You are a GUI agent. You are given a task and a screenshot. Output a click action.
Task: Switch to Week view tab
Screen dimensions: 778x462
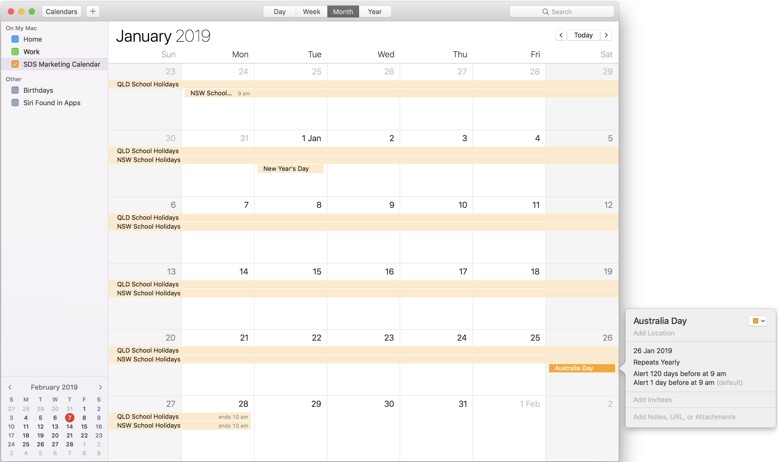tap(311, 11)
